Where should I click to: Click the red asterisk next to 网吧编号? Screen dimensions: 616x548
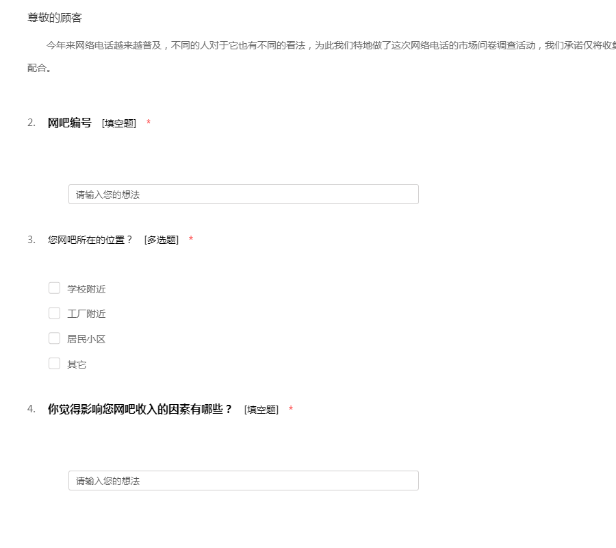[x=149, y=123]
